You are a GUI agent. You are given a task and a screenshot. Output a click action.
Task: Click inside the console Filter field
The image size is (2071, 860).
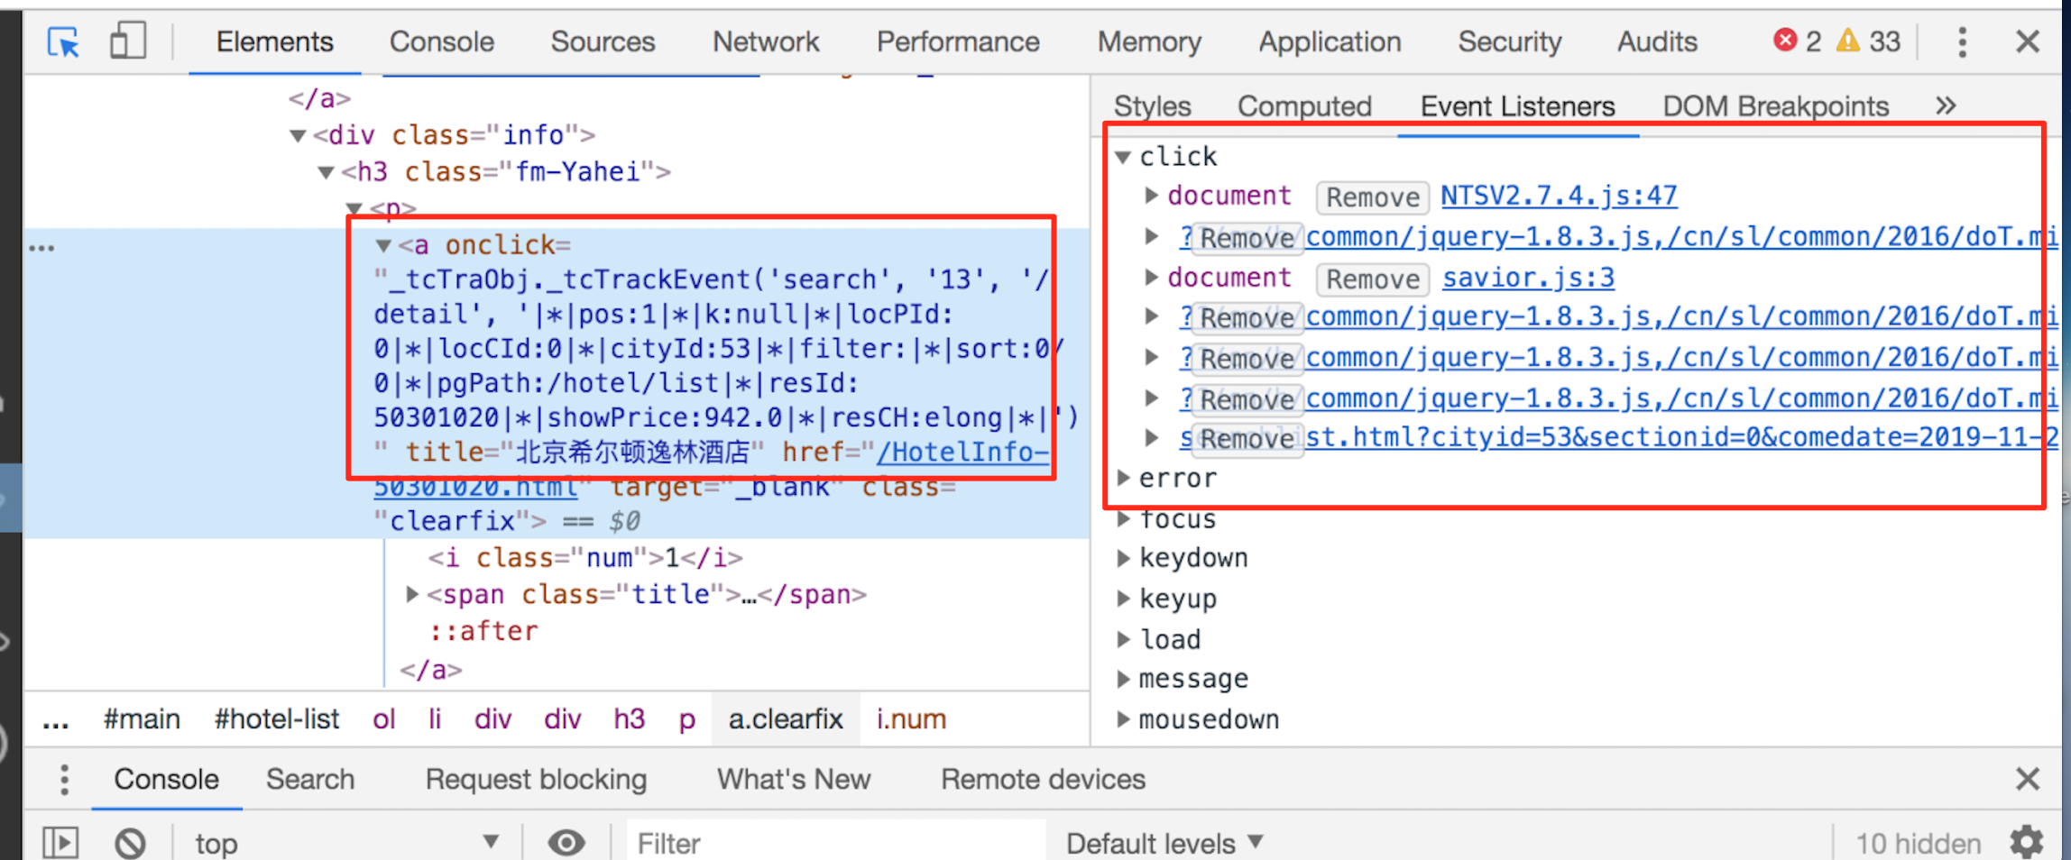(812, 841)
